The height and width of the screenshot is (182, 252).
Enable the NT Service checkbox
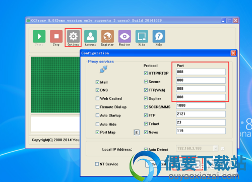coord(97,164)
